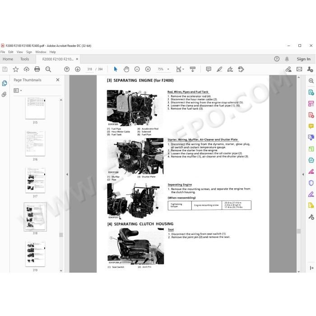Select page 319 thumbnail

point(35,254)
